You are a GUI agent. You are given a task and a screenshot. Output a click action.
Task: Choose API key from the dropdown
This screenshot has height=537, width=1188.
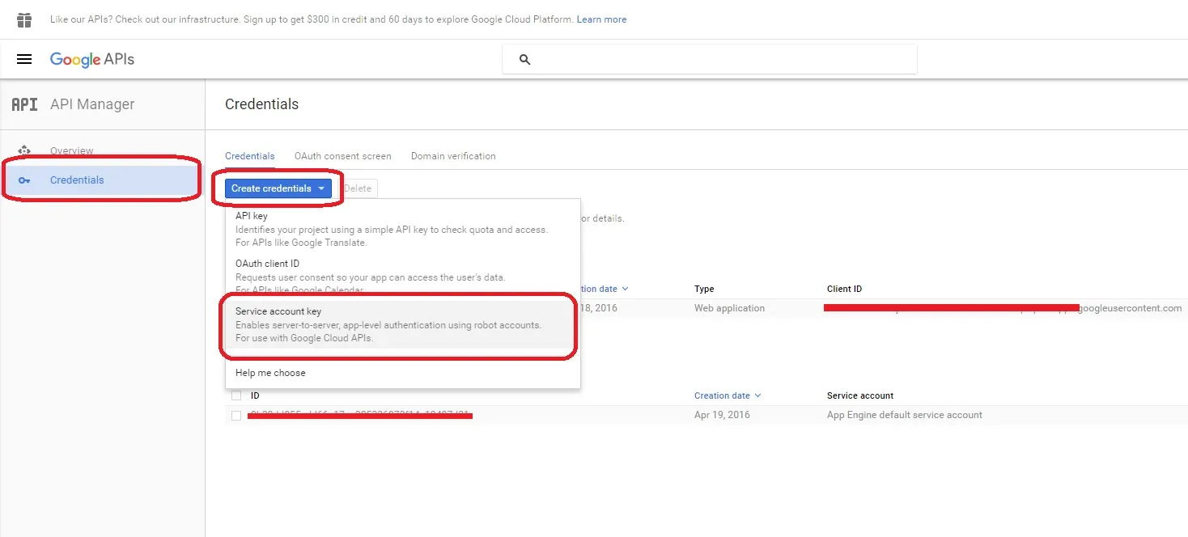pyautogui.click(x=402, y=229)
